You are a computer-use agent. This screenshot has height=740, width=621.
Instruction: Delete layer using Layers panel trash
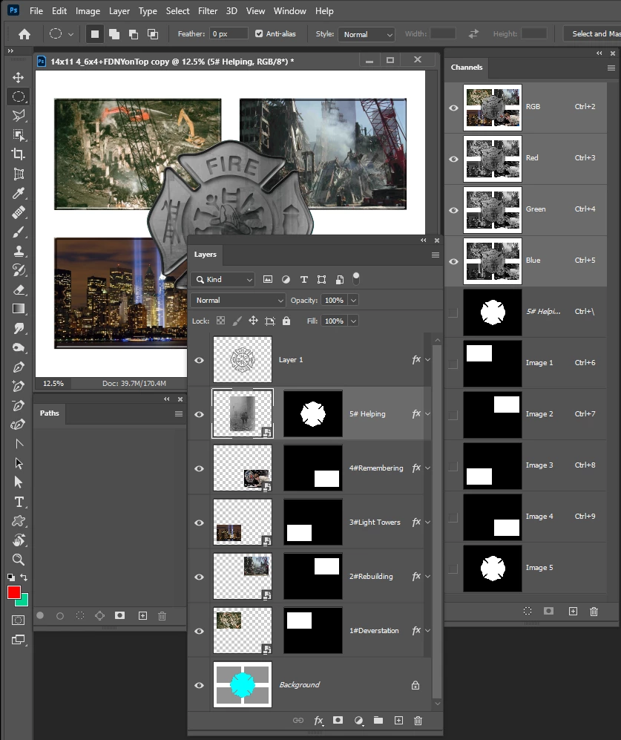tap(418, 720)
